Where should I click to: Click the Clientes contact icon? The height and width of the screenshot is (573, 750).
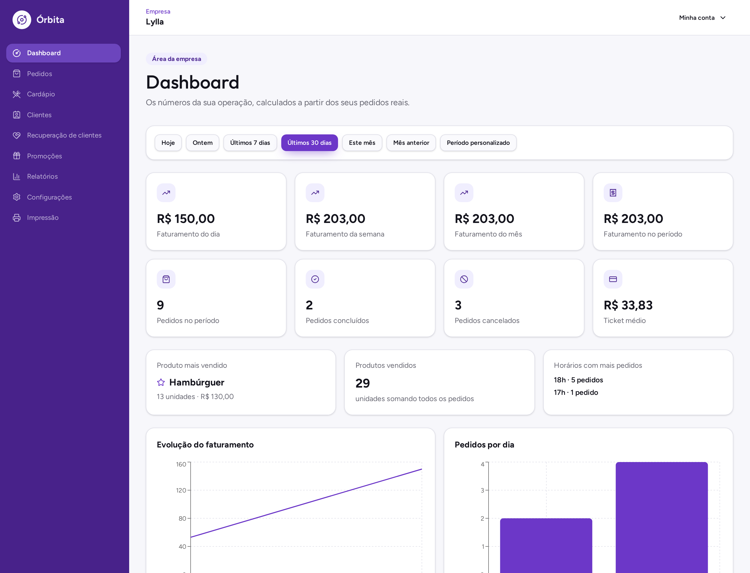pos(17,115)
